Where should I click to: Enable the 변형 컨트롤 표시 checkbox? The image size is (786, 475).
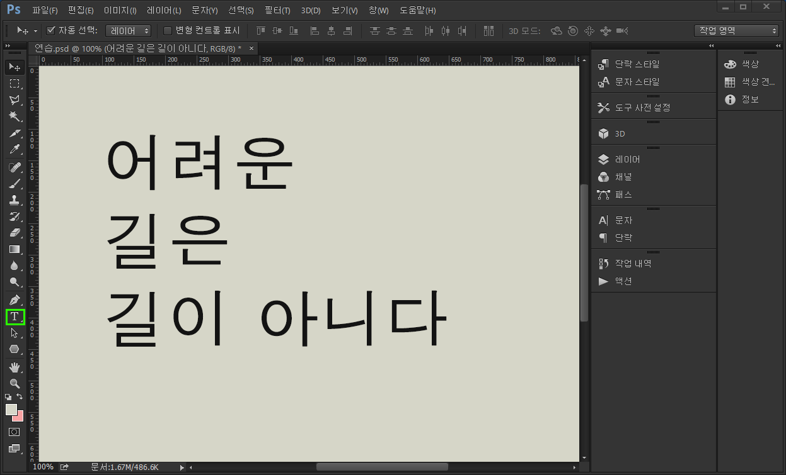click(x=168, y=30)
